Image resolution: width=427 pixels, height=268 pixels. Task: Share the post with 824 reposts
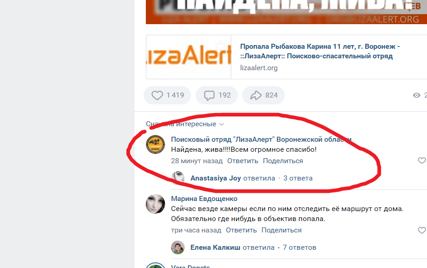[264, 95]
